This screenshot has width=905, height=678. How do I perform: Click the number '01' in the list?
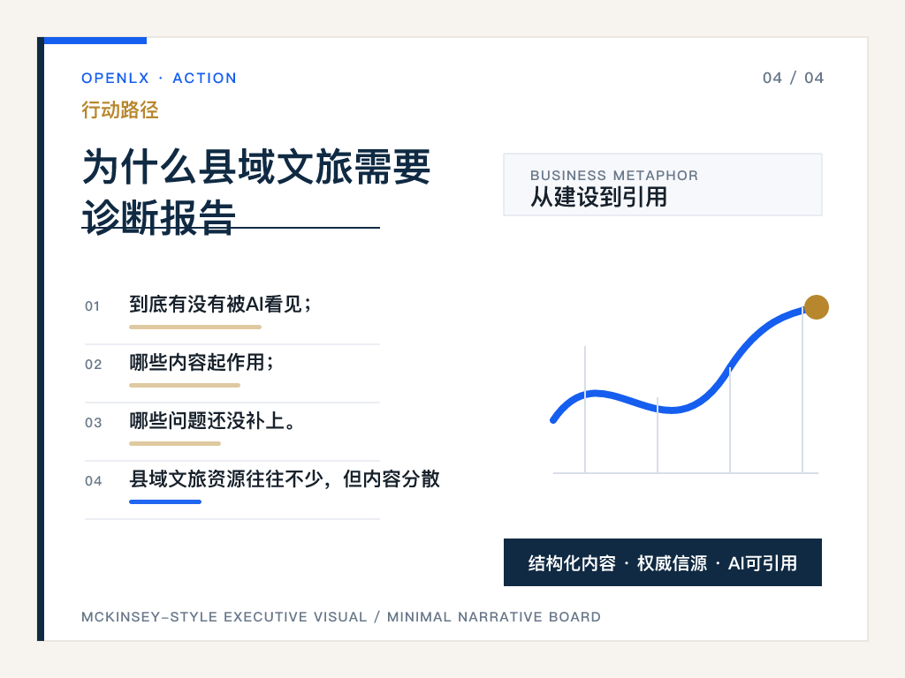[x=92, y=306]
